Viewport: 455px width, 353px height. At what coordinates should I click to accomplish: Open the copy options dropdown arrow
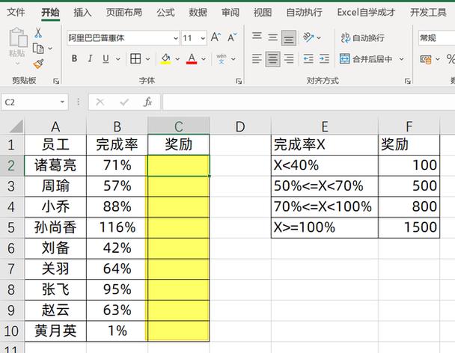point(50,49)
